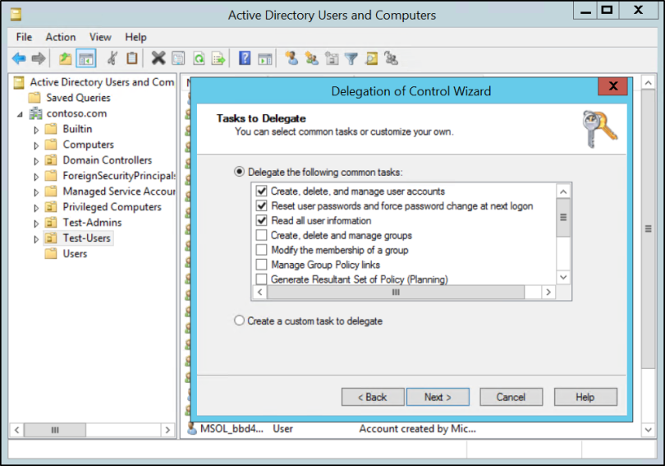Click the Up one level folder icon
665x466 pixels.
[x=65, y=58]
